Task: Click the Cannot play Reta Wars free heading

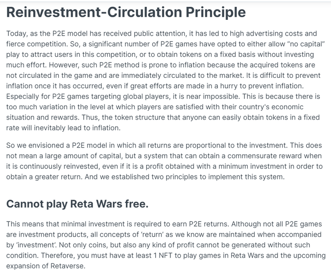Action: click(x=77, y=204)
